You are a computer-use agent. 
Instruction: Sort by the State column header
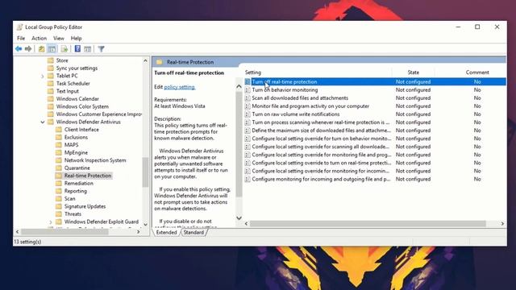(x=414, y=72)
